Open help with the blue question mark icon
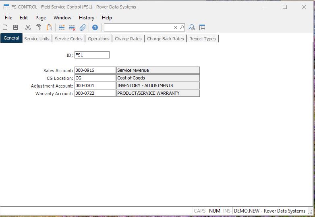Screen dimensions: 315x217 95,27
